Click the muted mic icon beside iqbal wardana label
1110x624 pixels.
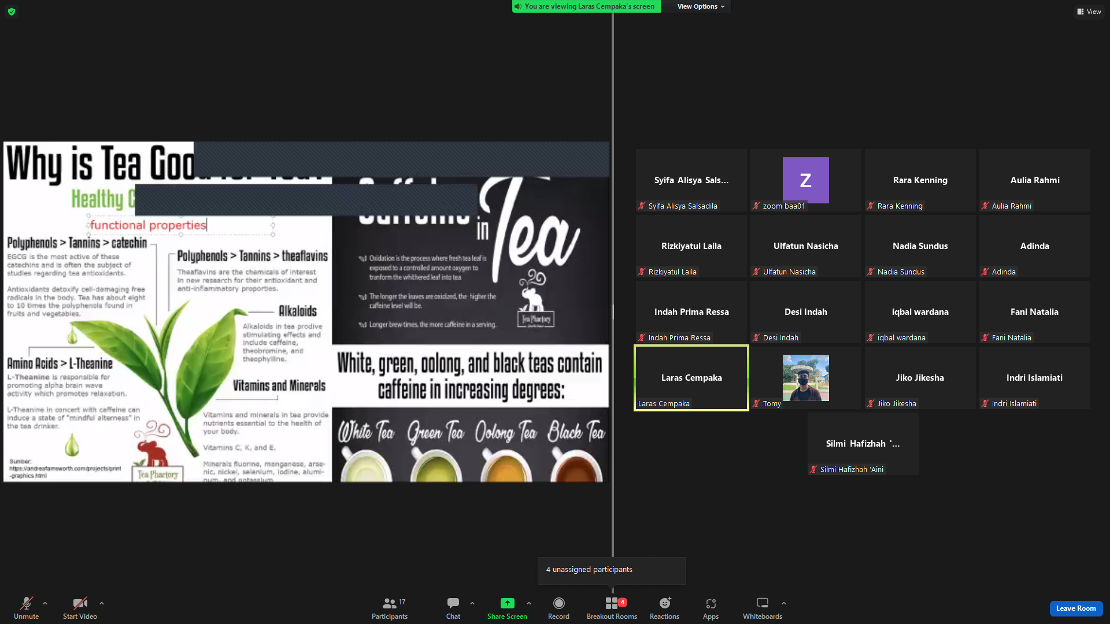[871, 337]
